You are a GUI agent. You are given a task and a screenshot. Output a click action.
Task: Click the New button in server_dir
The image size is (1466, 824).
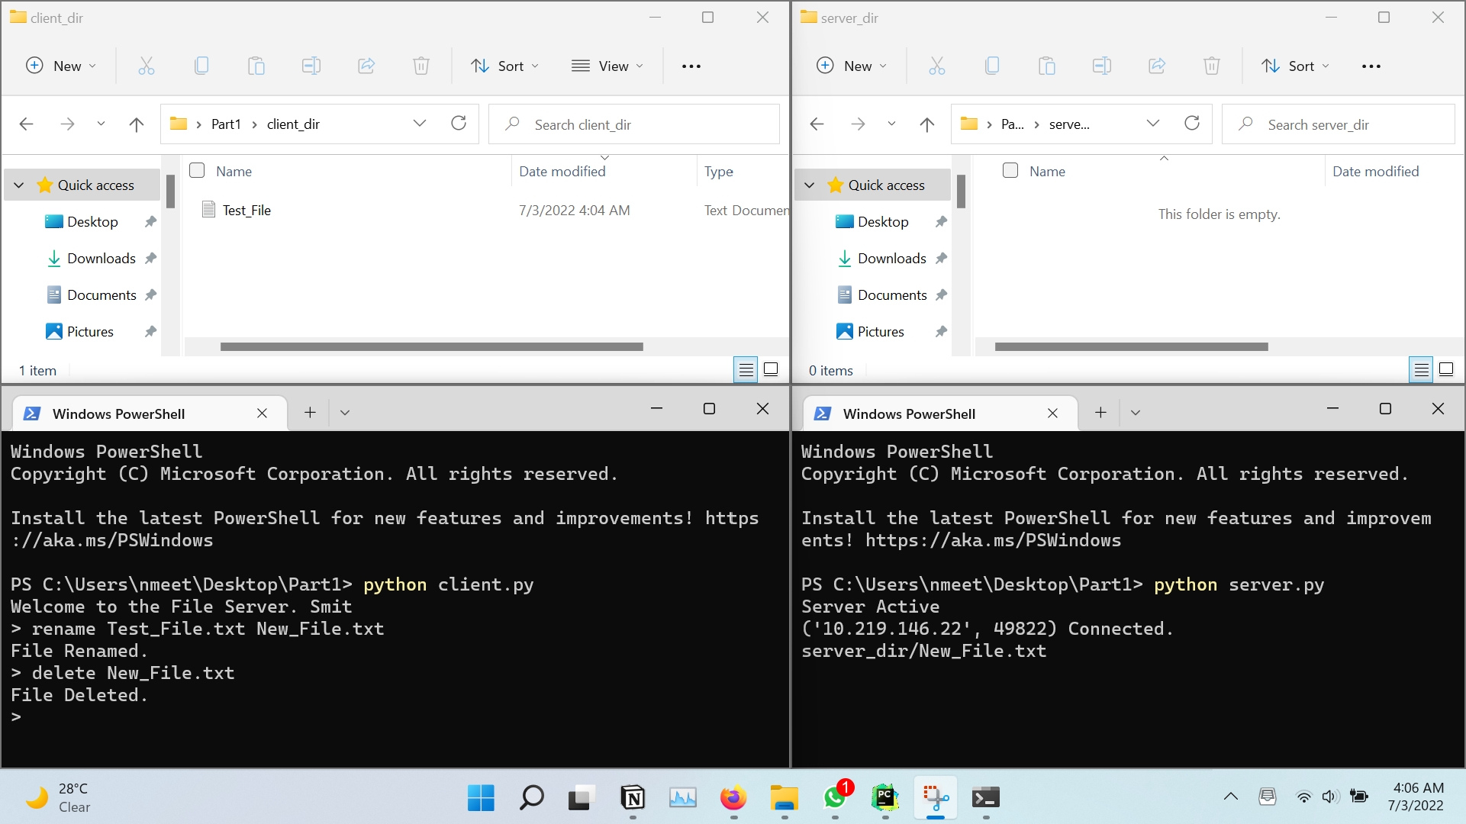click(851, 66)
